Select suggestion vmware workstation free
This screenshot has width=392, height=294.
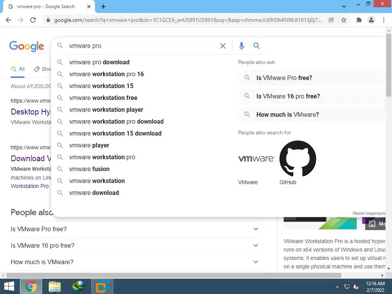(x=103, y=98)
